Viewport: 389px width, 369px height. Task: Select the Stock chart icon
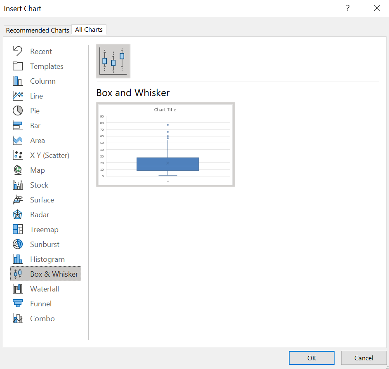point(17,185)
